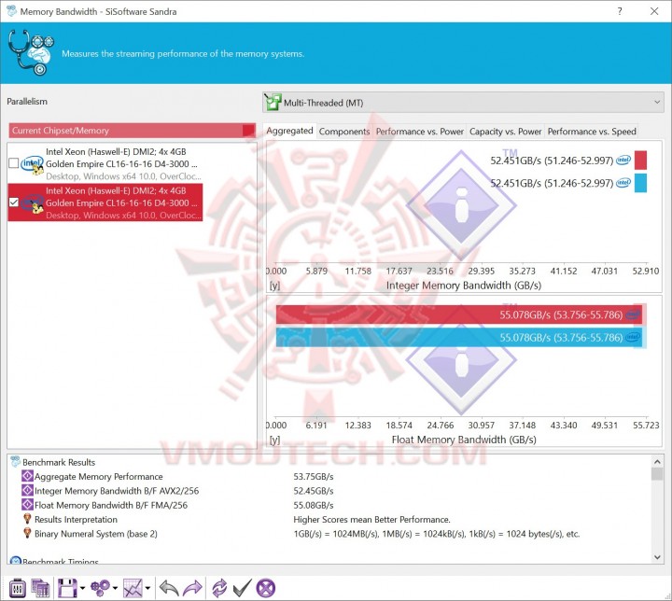Click the blue float bandwidth bar 55.078GB/s
This screenshot has width=672, height=601.
click(x=459, y=338)
